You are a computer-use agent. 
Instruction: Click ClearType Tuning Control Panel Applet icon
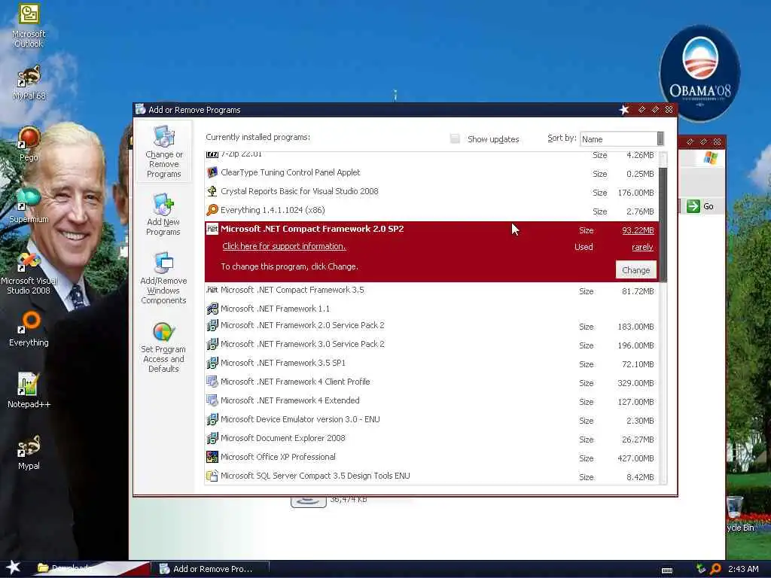tap(212, 172)
